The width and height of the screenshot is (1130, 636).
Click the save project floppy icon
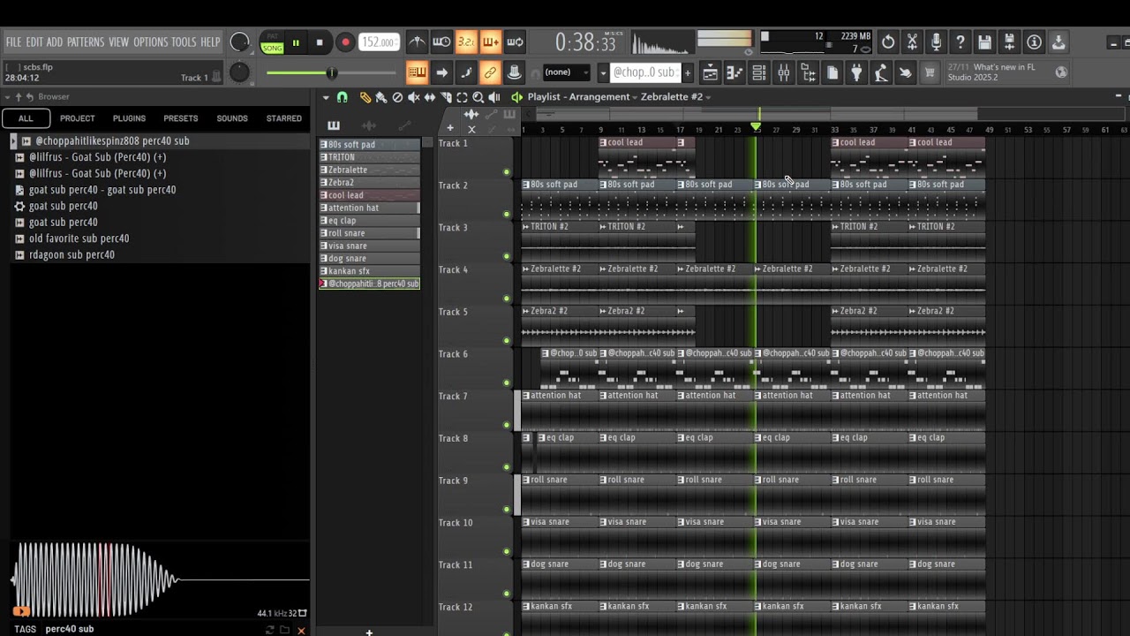pyautogui.click(x=985, y=42)
